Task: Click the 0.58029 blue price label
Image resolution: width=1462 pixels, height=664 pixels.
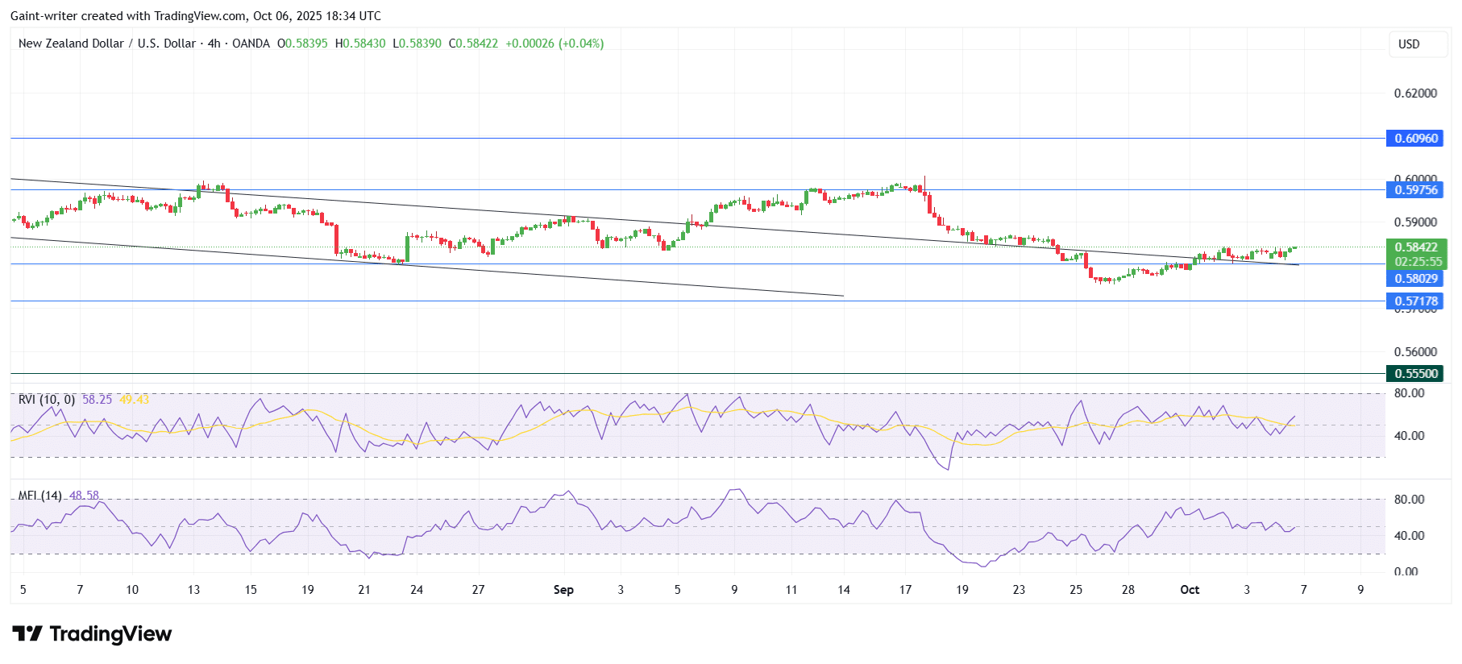Action: point(1415,279)
